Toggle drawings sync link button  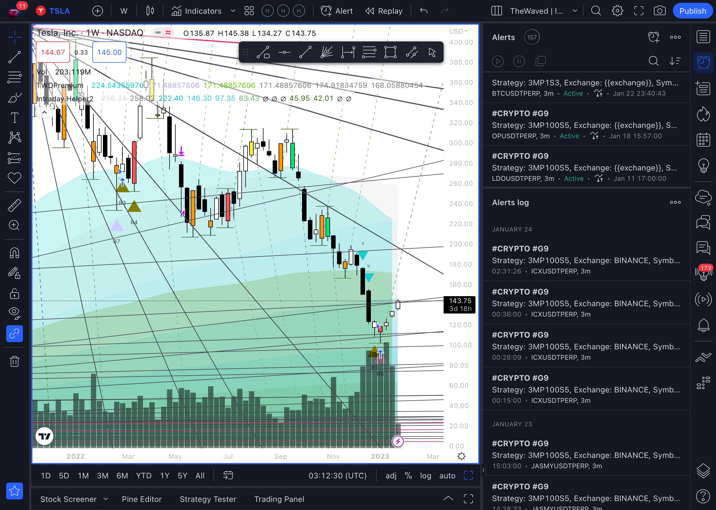(x=15, y=333)
